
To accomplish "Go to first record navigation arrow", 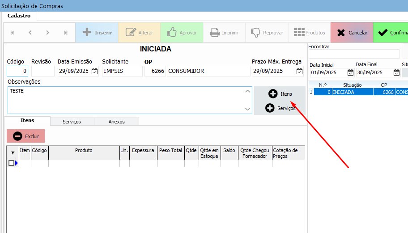I will [12, 33].
